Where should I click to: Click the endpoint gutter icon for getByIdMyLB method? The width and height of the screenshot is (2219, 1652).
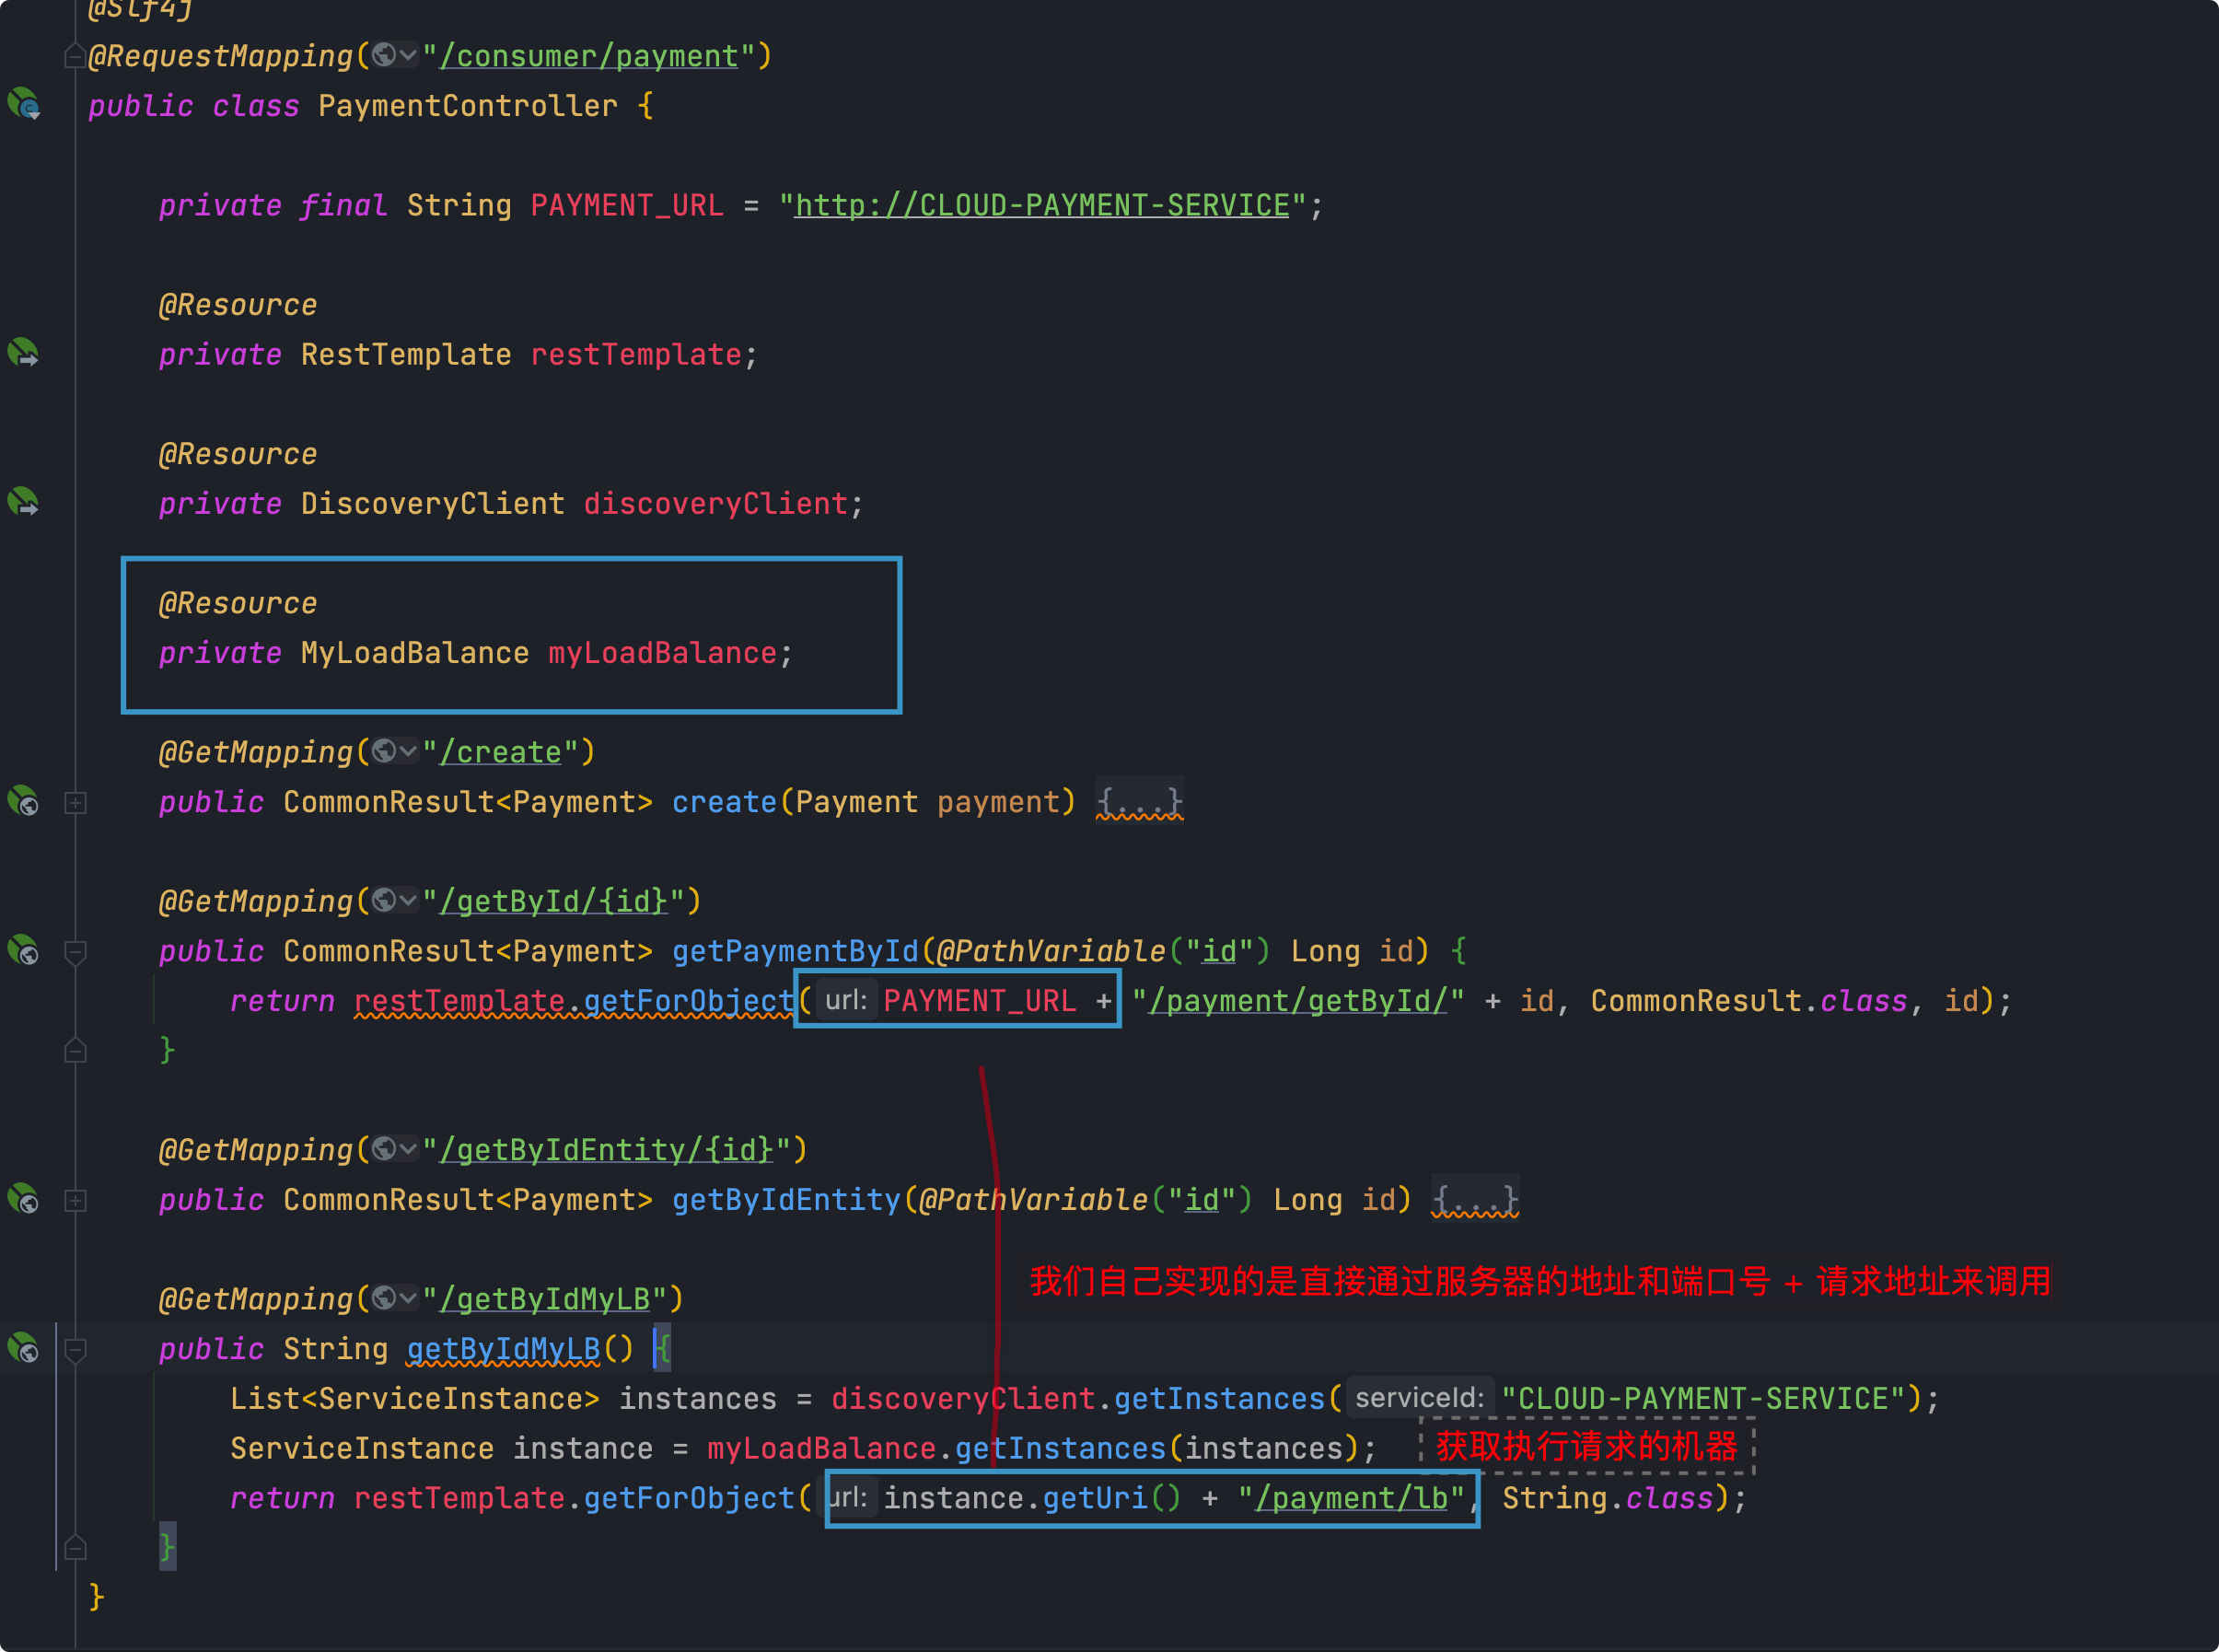coord(24,1349)
